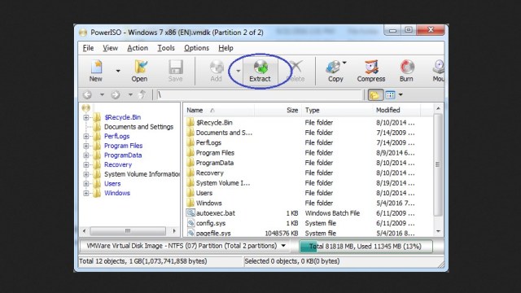
Task: Click the Compress toolbar icon
Action: 371,71
